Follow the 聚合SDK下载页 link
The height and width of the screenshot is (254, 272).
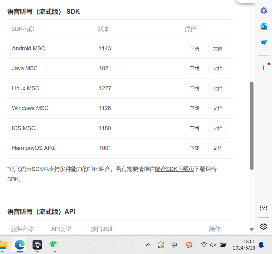click(x=174, y=169)
